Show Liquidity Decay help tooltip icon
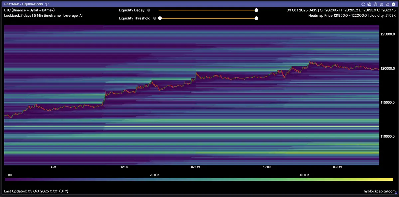This screenshot has width=399, height=197. pyautogui.click(x=149, y=10)
